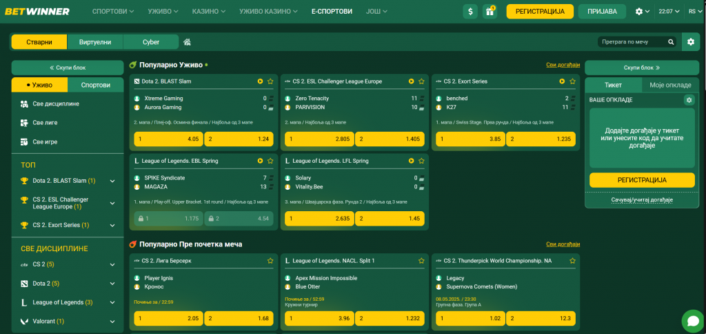Bet on Solary at 2.635
The image size is (706, 334).
[x=319, y=218]
